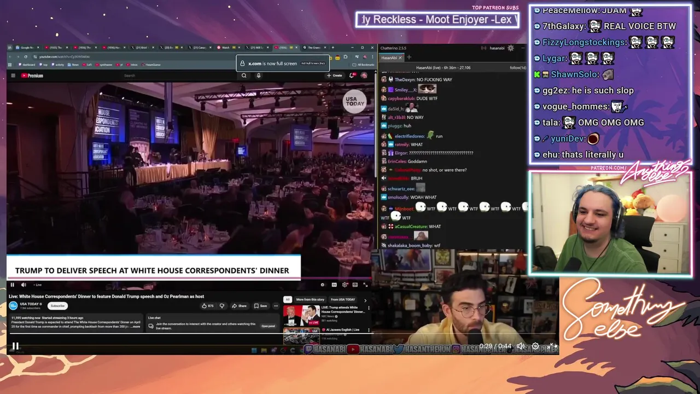Enter fullscreen in YouTube player
The height and width of the screenshot is (394, 700).
(365, 285)
